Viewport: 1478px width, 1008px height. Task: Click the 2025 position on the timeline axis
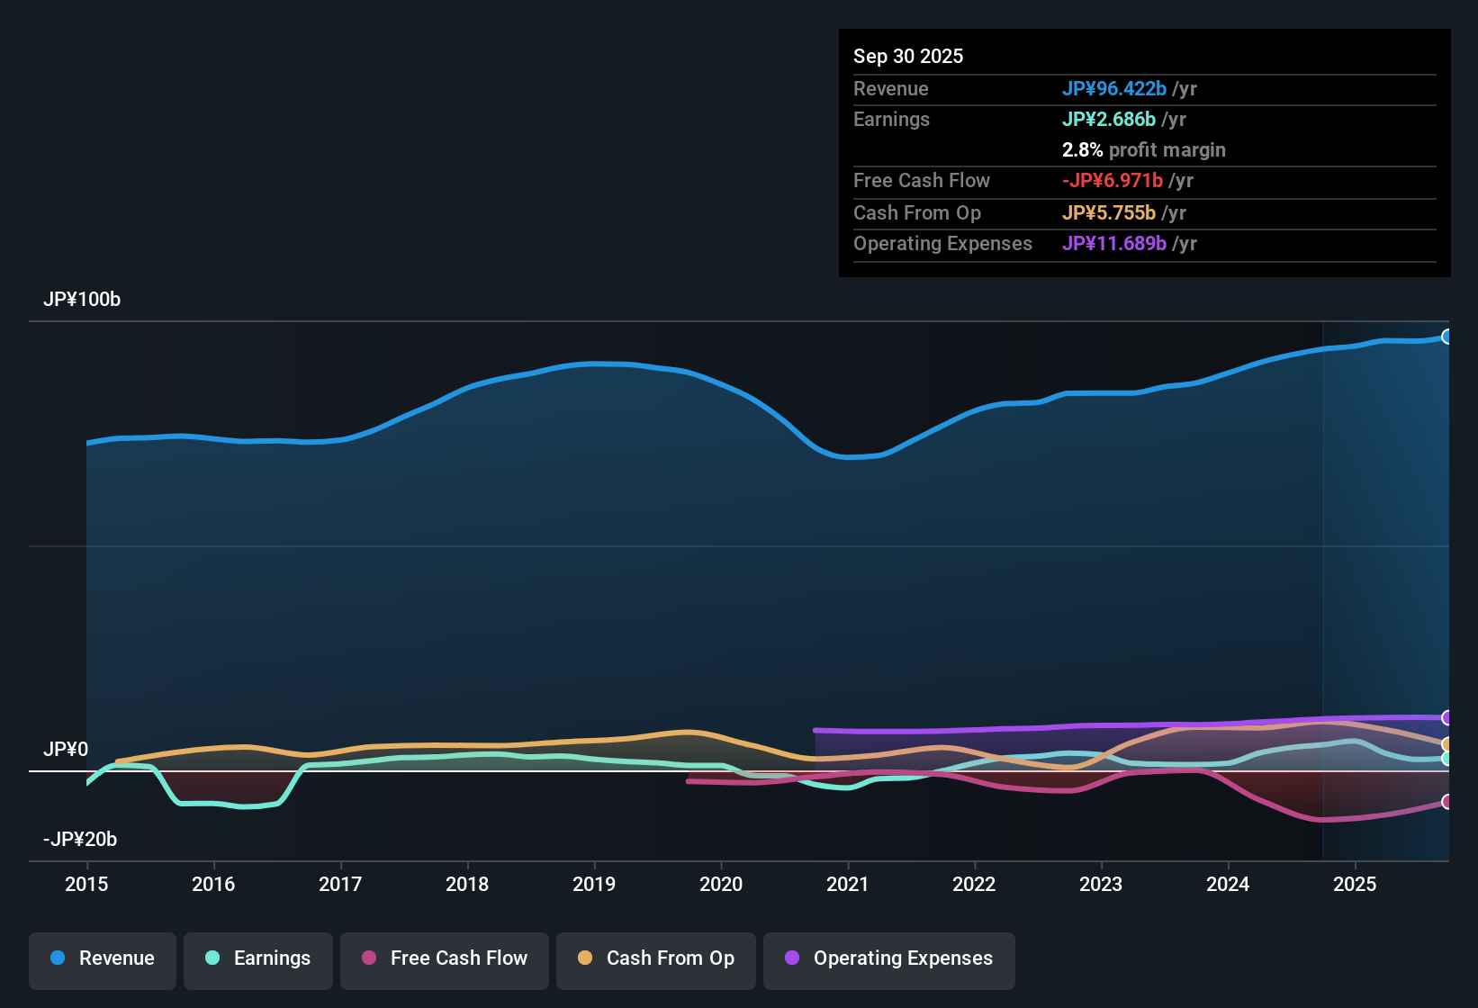click(x=1356, y=885)
